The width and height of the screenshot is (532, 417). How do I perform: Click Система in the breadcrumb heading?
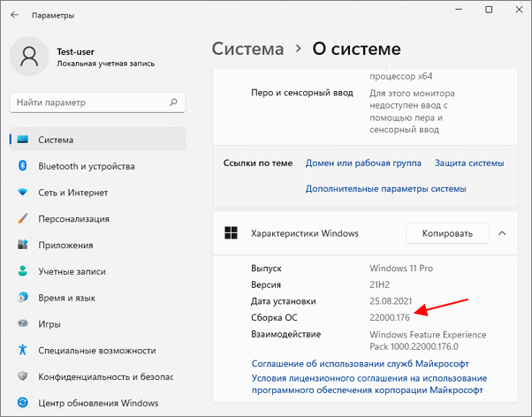247,49
